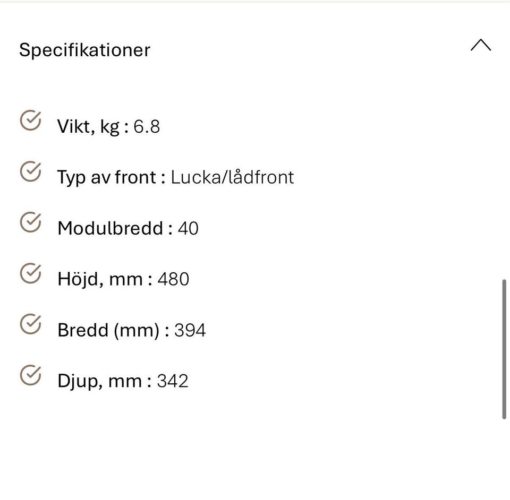The image size is (510, 500).
Task: Click the depth value 342
Action: click(x=173, y=381)
